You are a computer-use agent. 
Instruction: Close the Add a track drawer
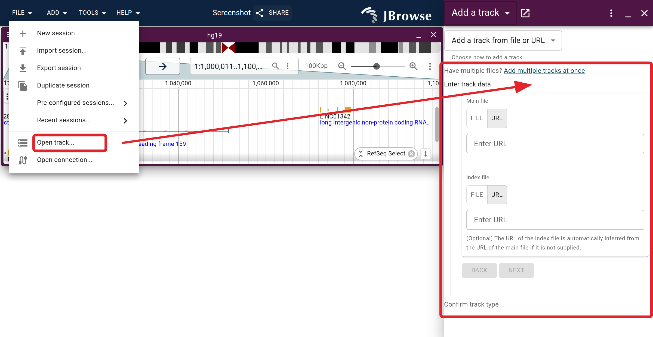(x=644, y=13)
